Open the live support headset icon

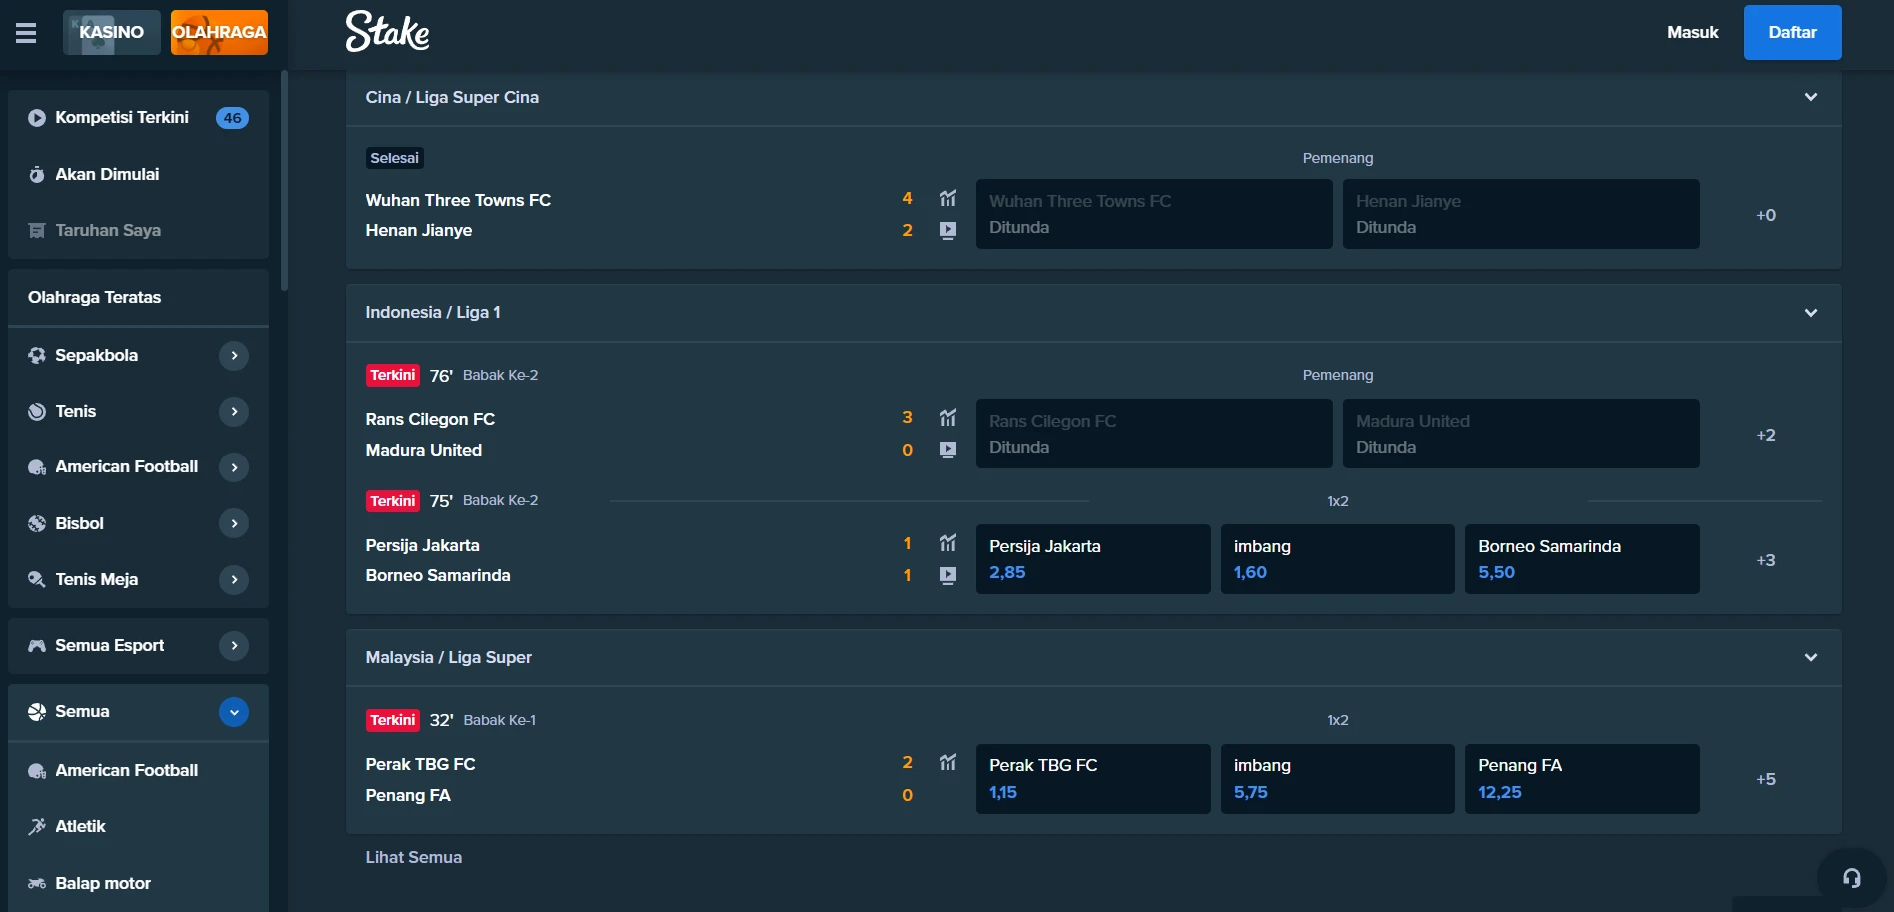(1851, 878)
